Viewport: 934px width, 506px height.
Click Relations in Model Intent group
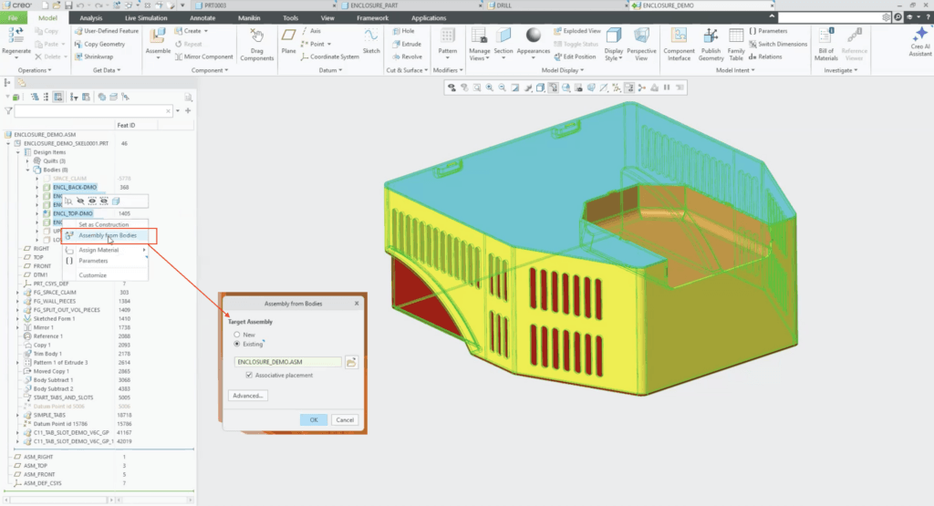tap(765, 57)
